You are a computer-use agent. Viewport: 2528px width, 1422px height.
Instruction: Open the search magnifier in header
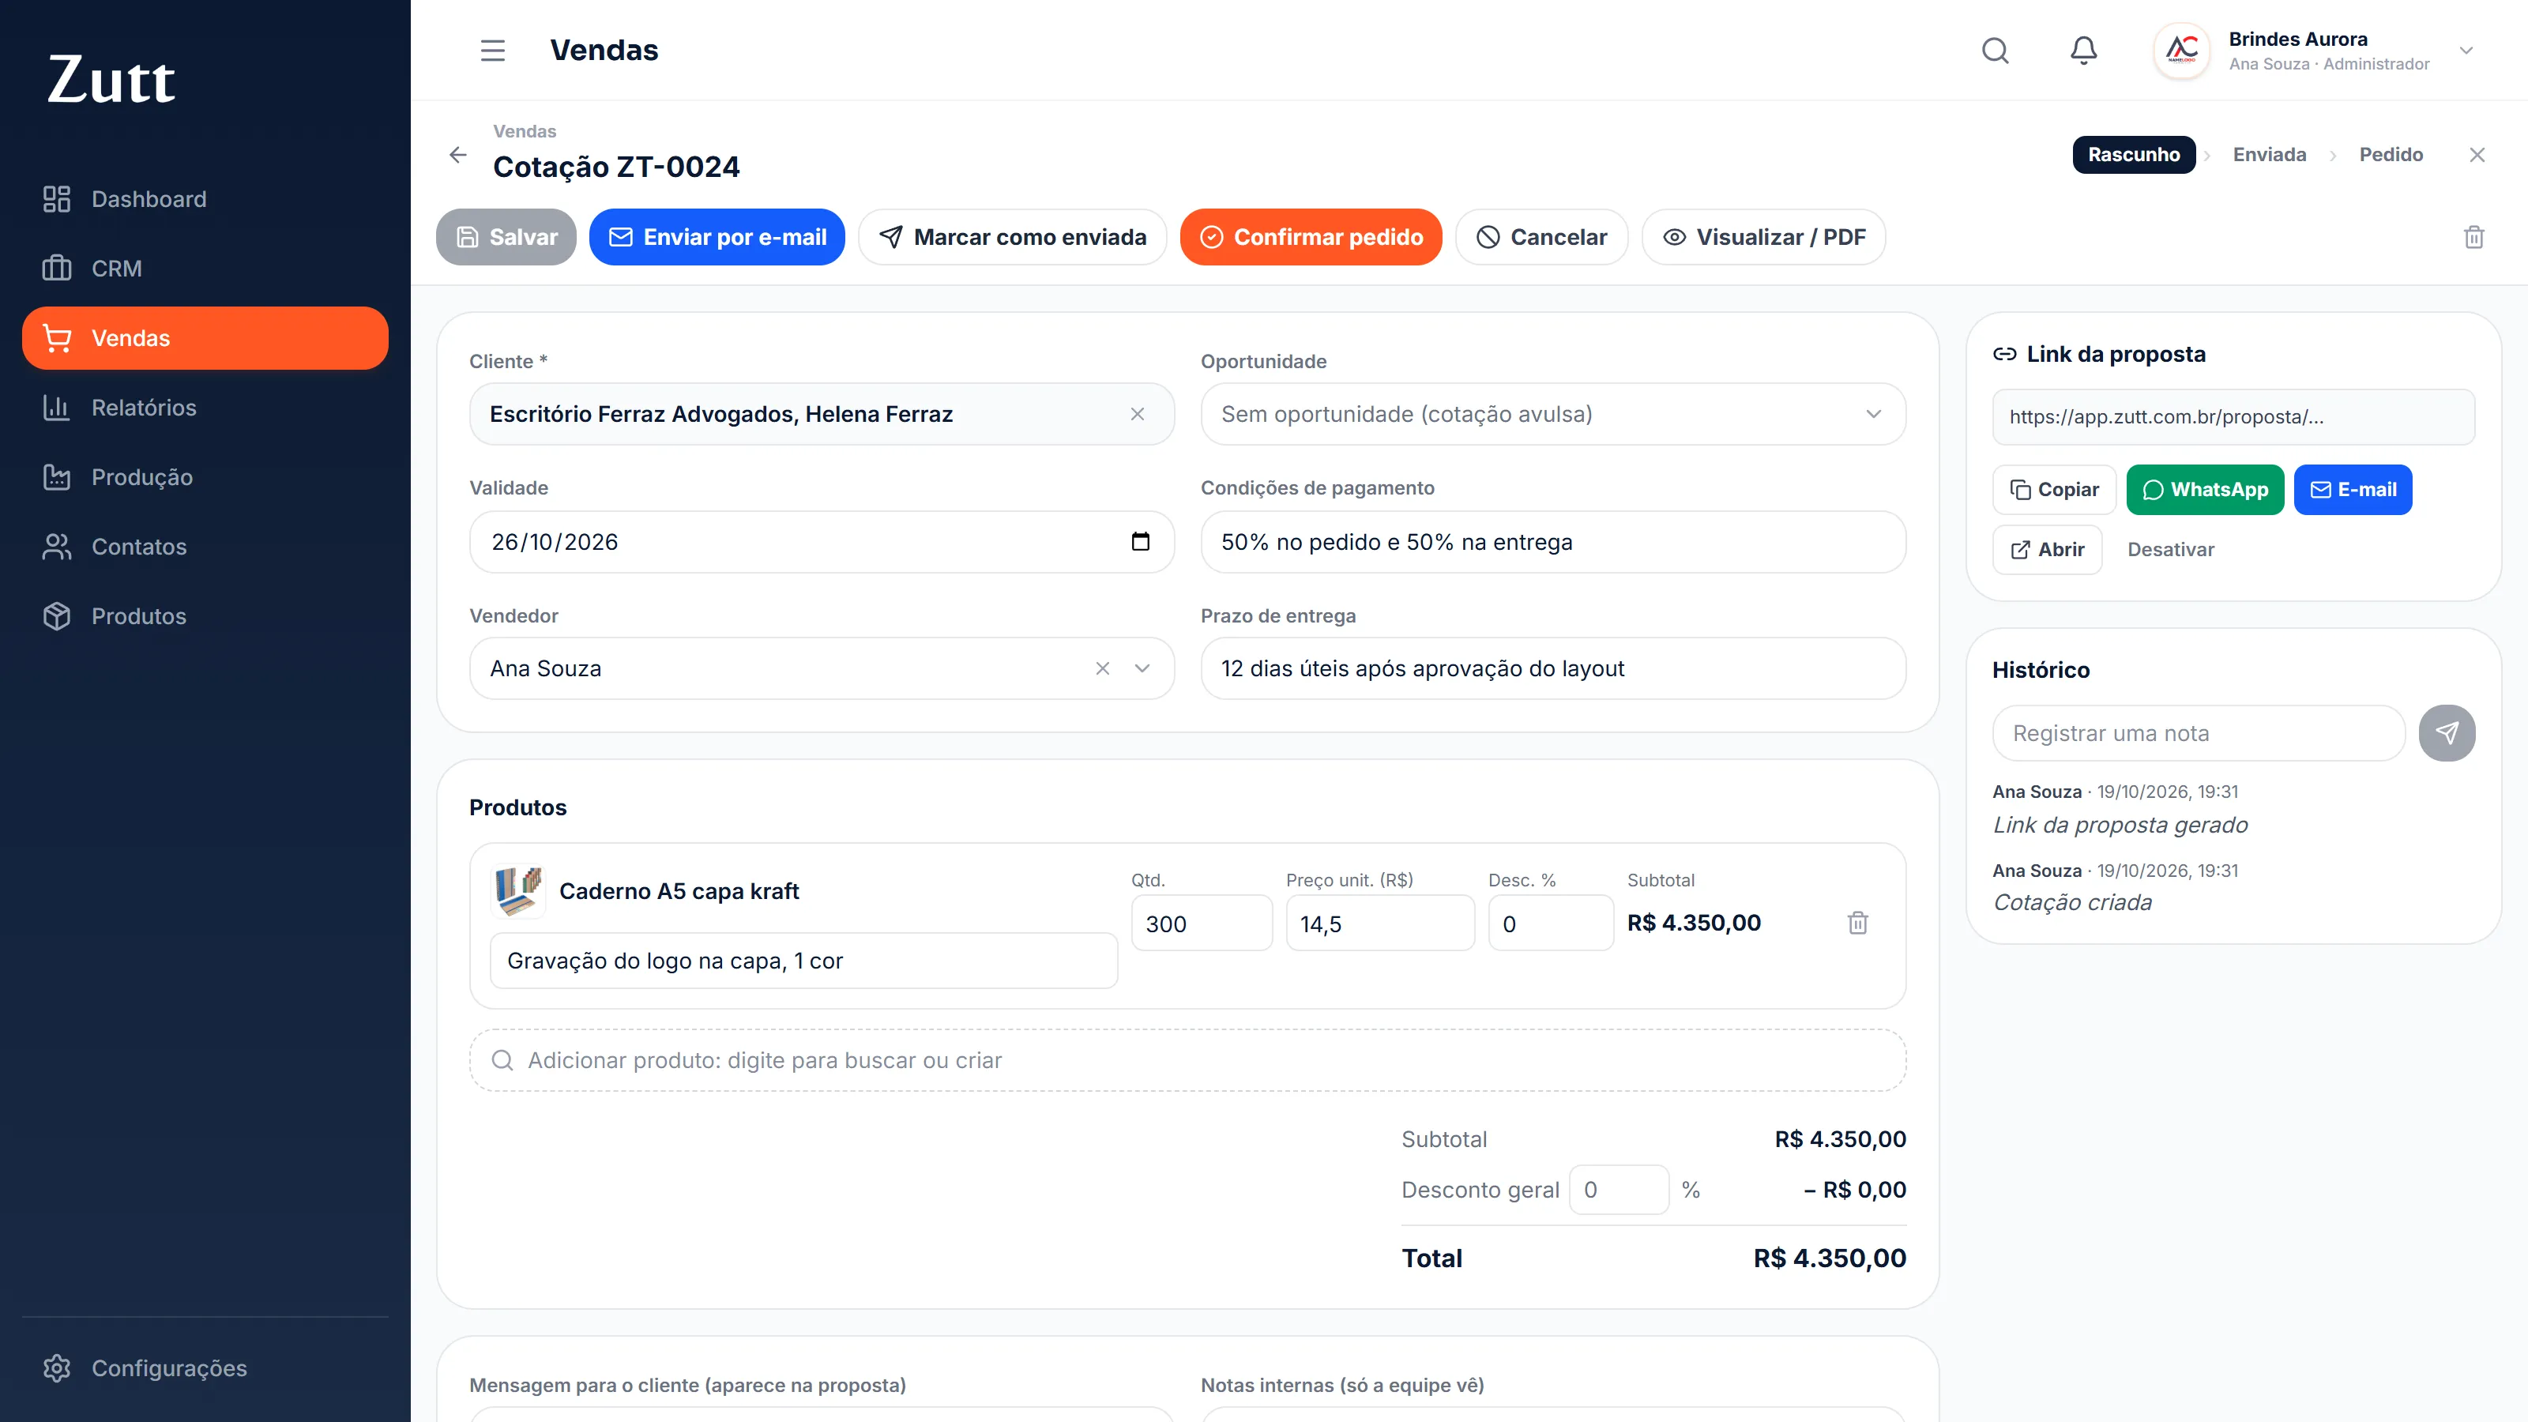(x=1995, y=50)
